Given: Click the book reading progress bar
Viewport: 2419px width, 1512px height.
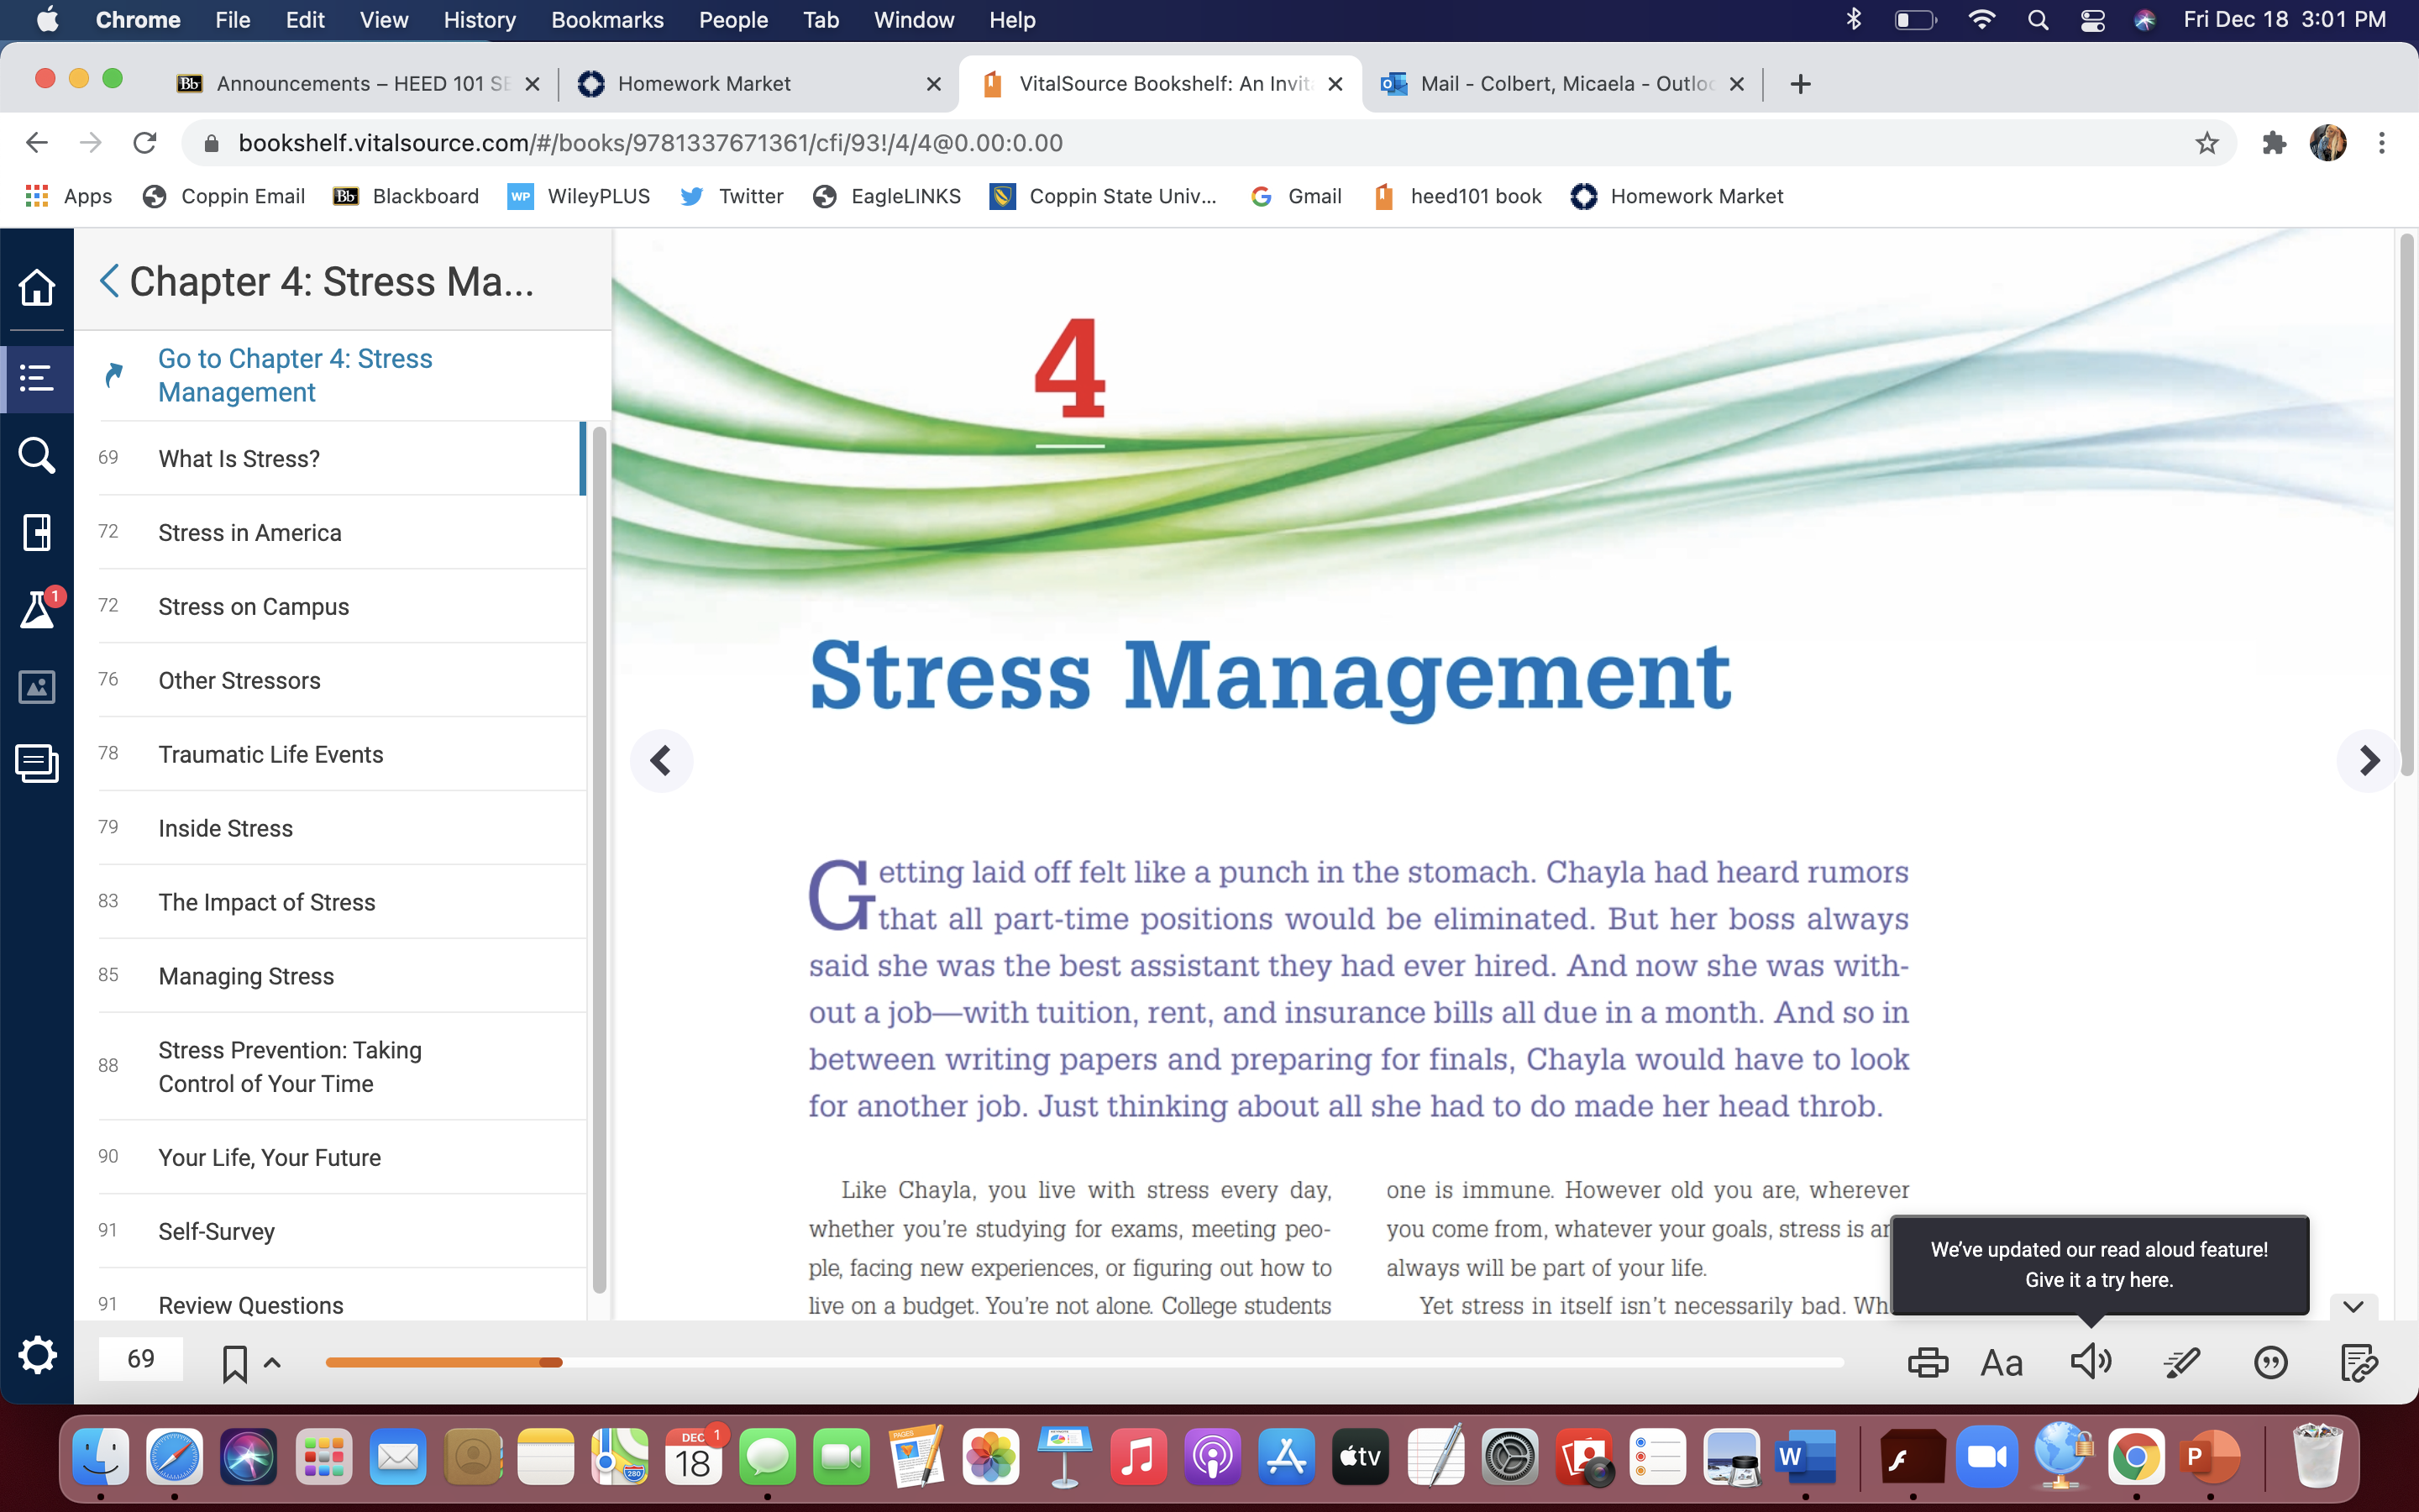Looking at the screenshot, I should pos(1084,1362).
